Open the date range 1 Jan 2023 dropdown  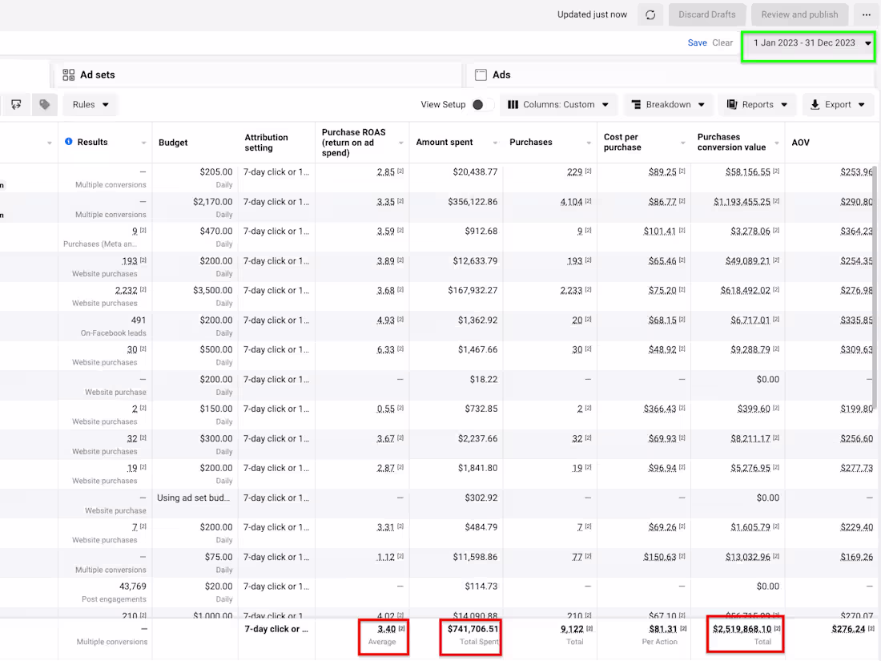(x=809, y=43)
